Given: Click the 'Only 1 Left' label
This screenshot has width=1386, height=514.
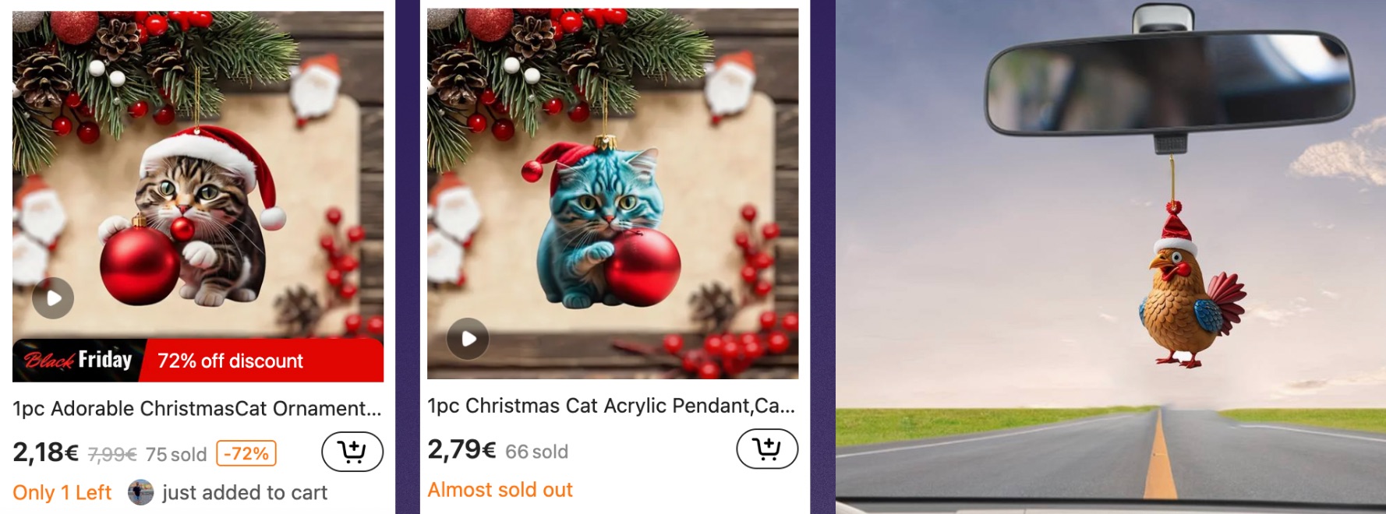Looking at the screenshot, I should pyautogui.click(x=62, y=493).
